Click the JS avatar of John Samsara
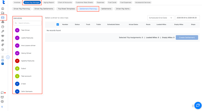 click(17, 92)
